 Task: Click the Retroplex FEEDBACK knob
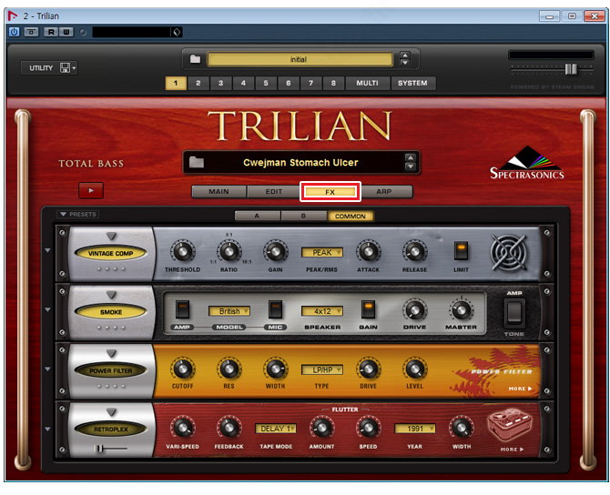[229, 428]
